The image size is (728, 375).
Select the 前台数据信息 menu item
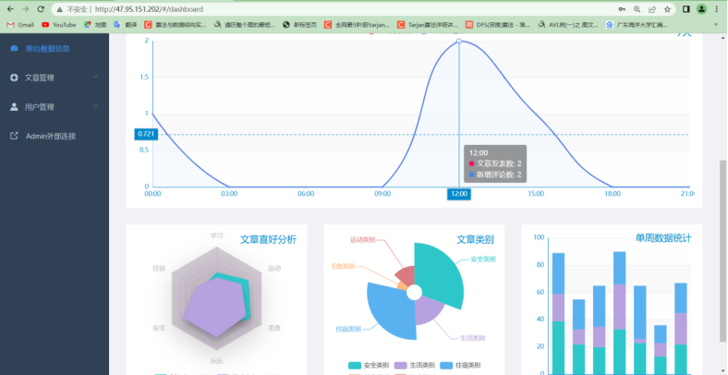click(47, 48)
